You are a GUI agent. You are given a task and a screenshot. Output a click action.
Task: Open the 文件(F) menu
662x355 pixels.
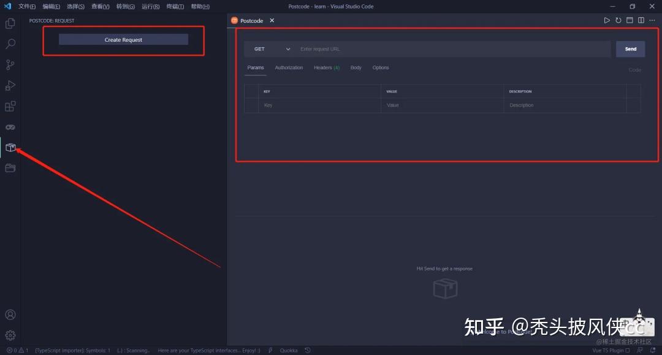26,6
